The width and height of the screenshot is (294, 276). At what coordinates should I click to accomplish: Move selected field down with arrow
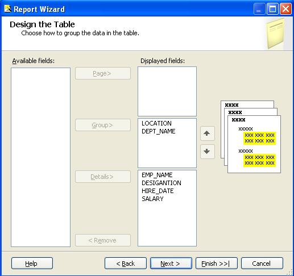208,152
